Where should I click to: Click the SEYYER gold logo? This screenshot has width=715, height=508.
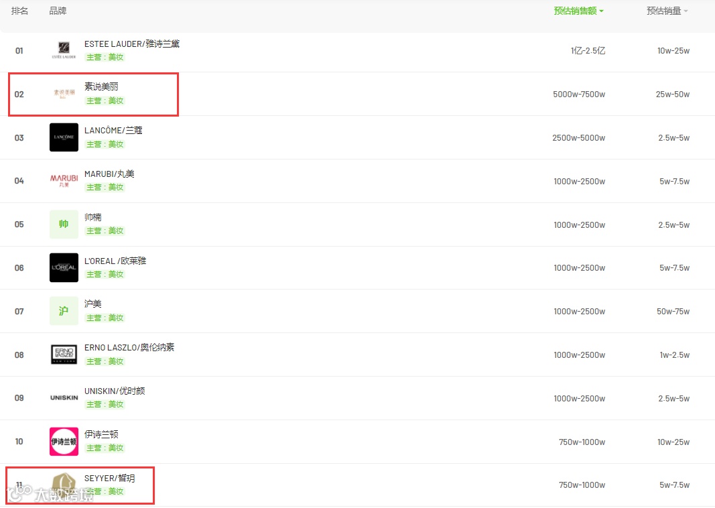click(64, 485)
